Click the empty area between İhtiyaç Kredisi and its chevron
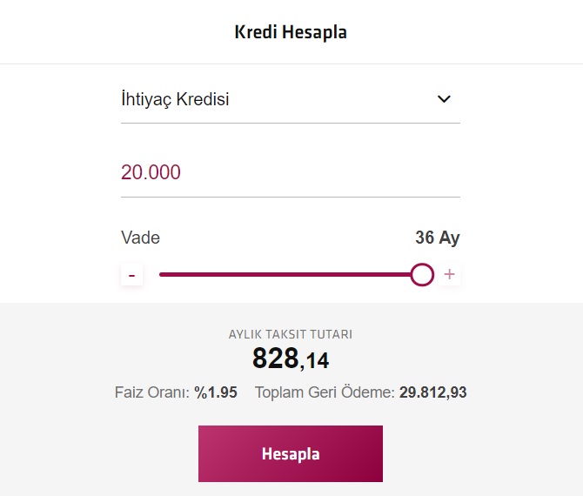The height and width of the screenshot is (496, 583). (x=332, y=99)
